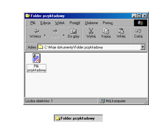149x122 pixels.
Task: Click the Windows logo throbber icon
Action: 140,23
